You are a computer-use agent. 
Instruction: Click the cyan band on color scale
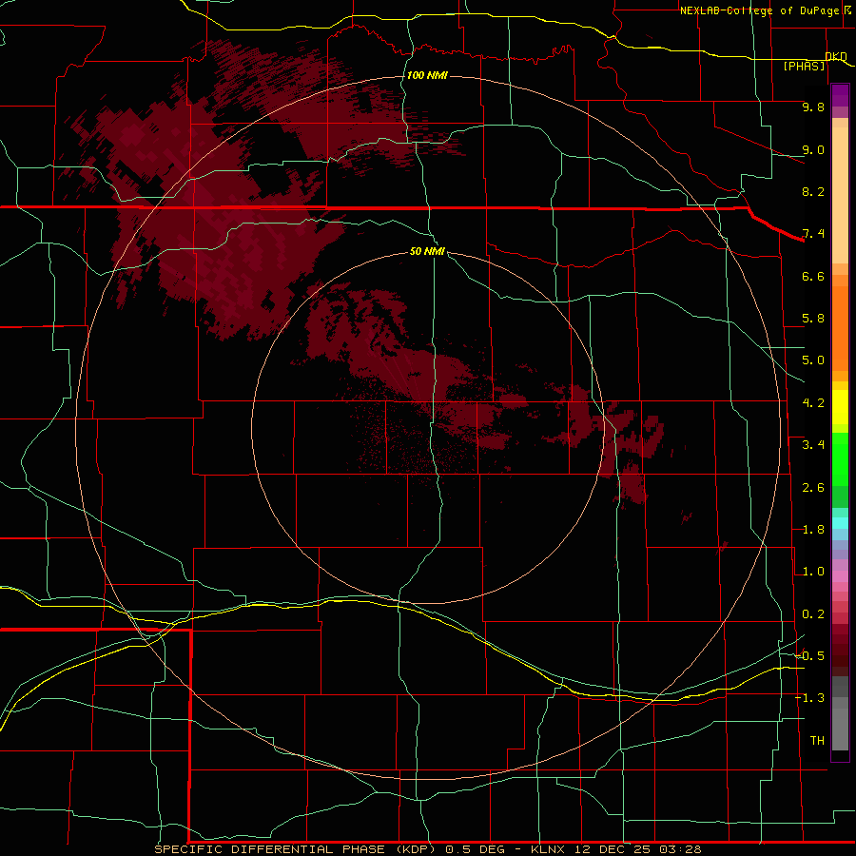840,523
